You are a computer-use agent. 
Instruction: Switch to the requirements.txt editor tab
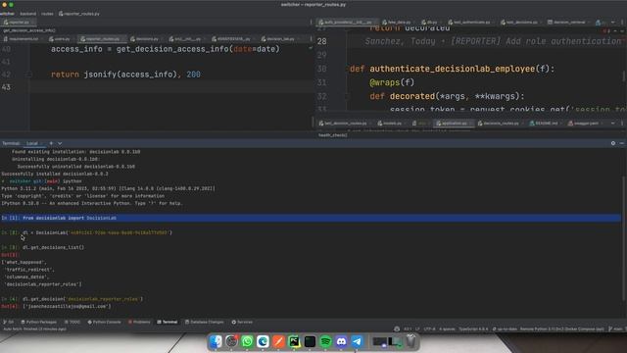[23, 39]
